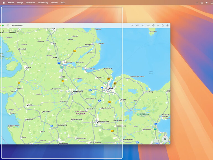Open the Darstellung menu
Viewport: 213px width, 160px height.
[x=43, y=2]
